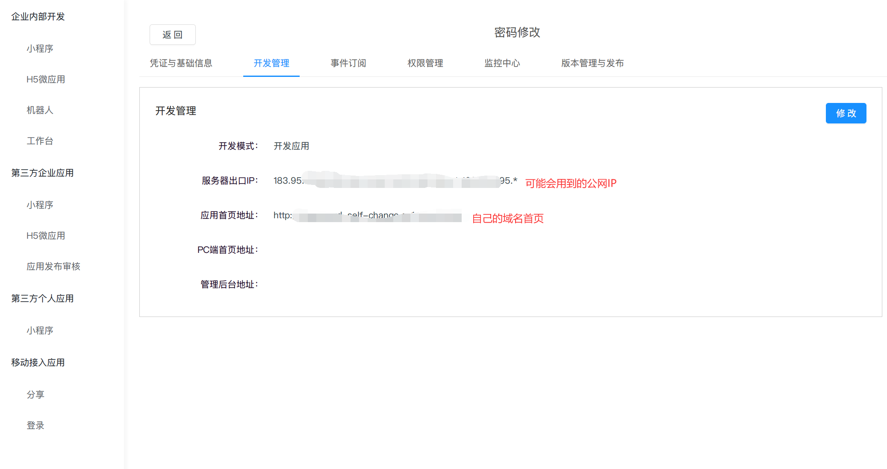Open 分享 under 移动接入应用
The height and width of the screenshot is (469, 887).
pyautogui.click(x=35, y=395)
